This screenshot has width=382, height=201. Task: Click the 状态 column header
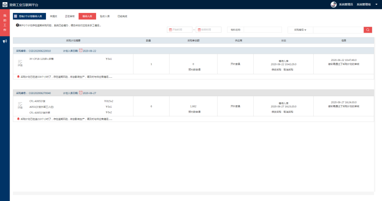tap(284, 40)
